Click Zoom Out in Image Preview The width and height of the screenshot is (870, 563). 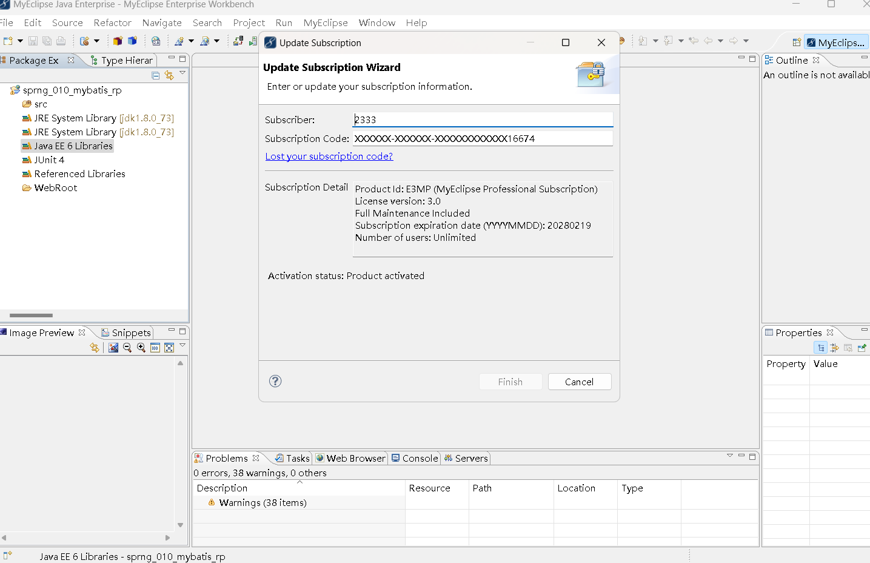tap(127, 348)
